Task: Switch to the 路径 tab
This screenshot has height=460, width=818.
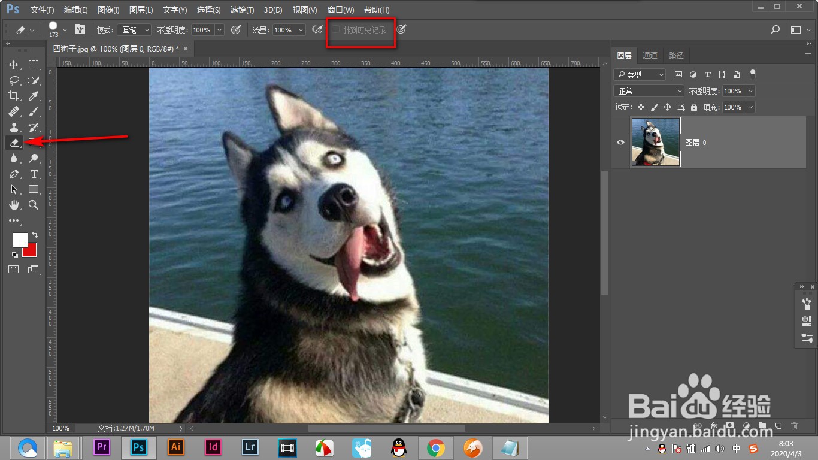Action: coord(676,55)
